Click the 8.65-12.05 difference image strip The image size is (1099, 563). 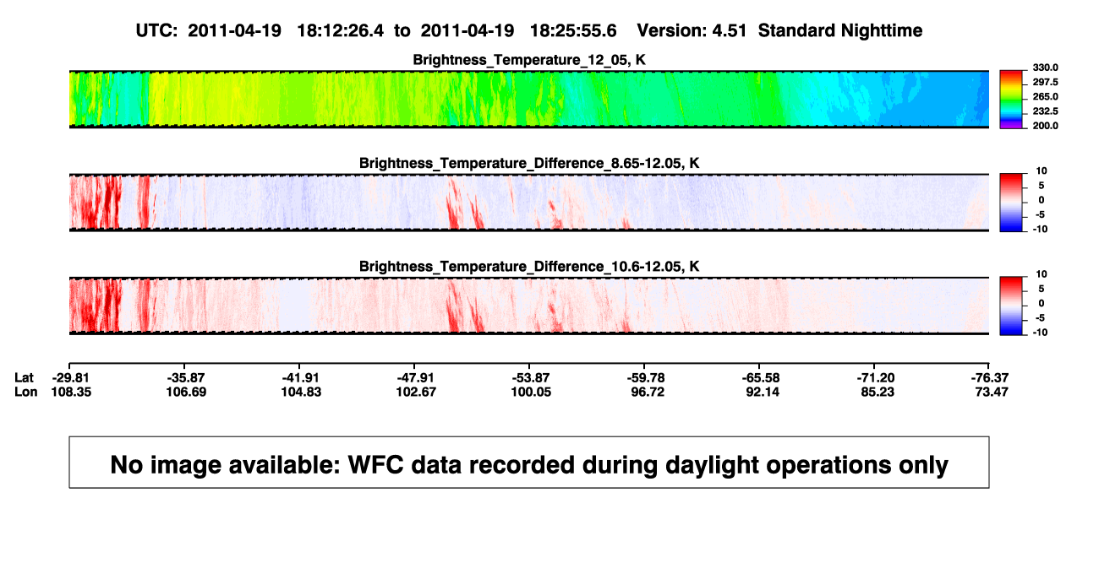coord(529,202)
